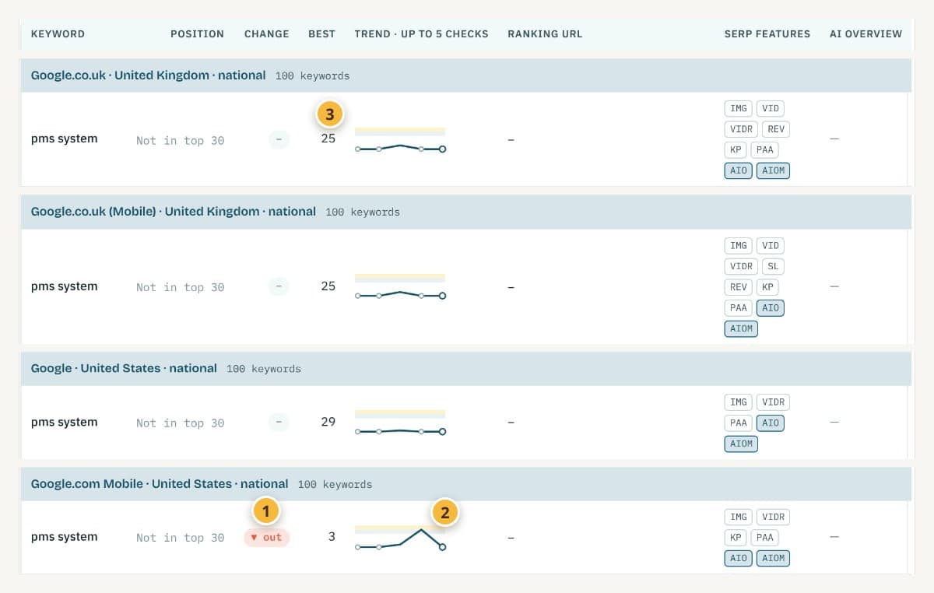The height and width of the screenshot is (593, 934).
Task: Click best value 29 in United States row
Action: (328, 422)
